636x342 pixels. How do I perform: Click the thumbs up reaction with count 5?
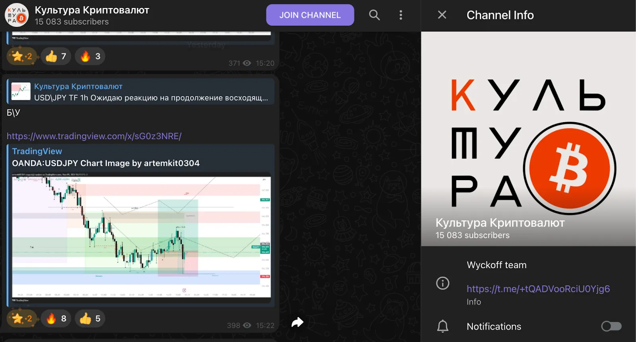[x=90, y=319]
